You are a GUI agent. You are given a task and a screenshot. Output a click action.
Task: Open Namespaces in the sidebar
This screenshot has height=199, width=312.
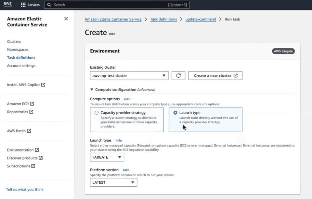(x=18, y=50)
